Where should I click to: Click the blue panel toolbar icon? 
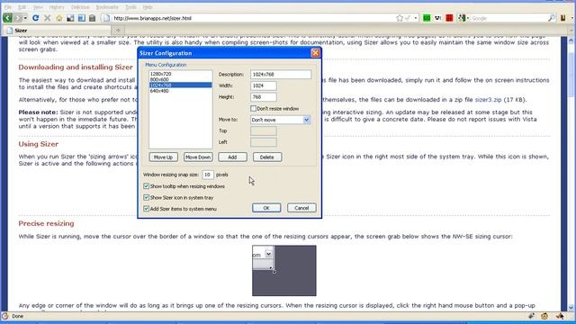tap(82, 18)
